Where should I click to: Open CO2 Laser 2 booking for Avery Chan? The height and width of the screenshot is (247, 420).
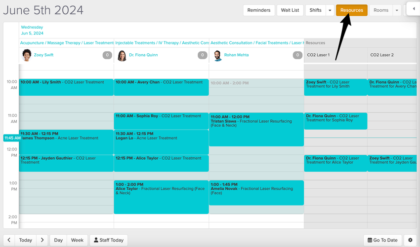[x=392, y=87]
